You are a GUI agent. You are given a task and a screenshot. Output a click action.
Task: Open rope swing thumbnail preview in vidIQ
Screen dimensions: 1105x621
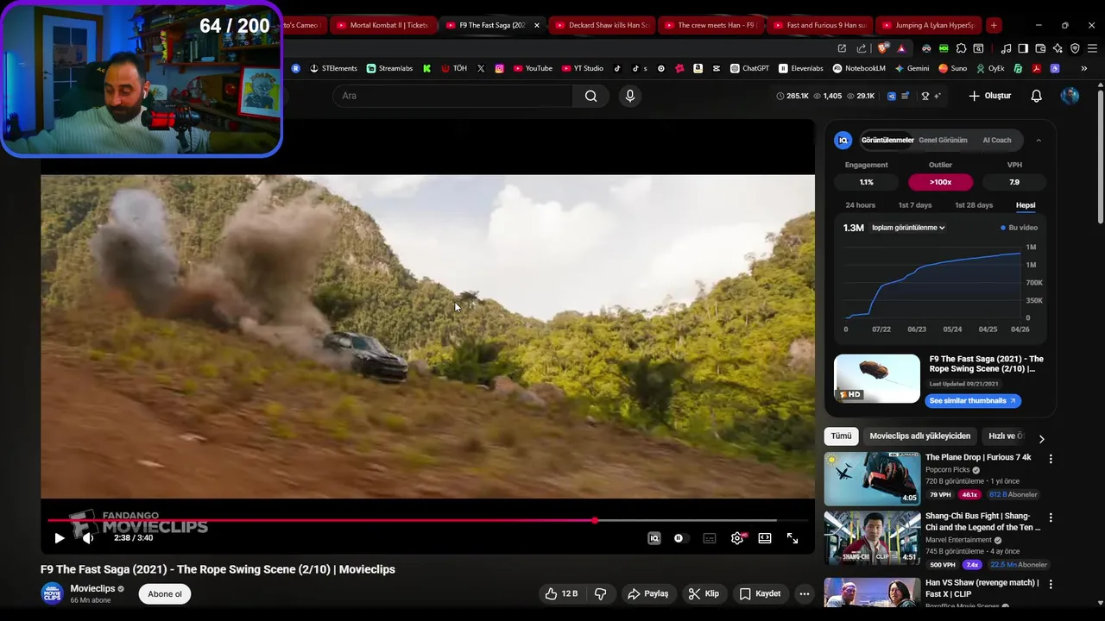pos(877,378)
